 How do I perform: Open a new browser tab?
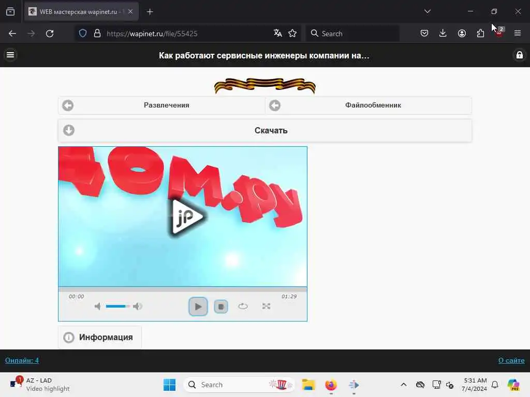(x=150, y=12)
